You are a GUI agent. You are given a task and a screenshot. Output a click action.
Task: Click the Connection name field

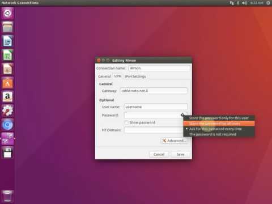coord(159,68)
